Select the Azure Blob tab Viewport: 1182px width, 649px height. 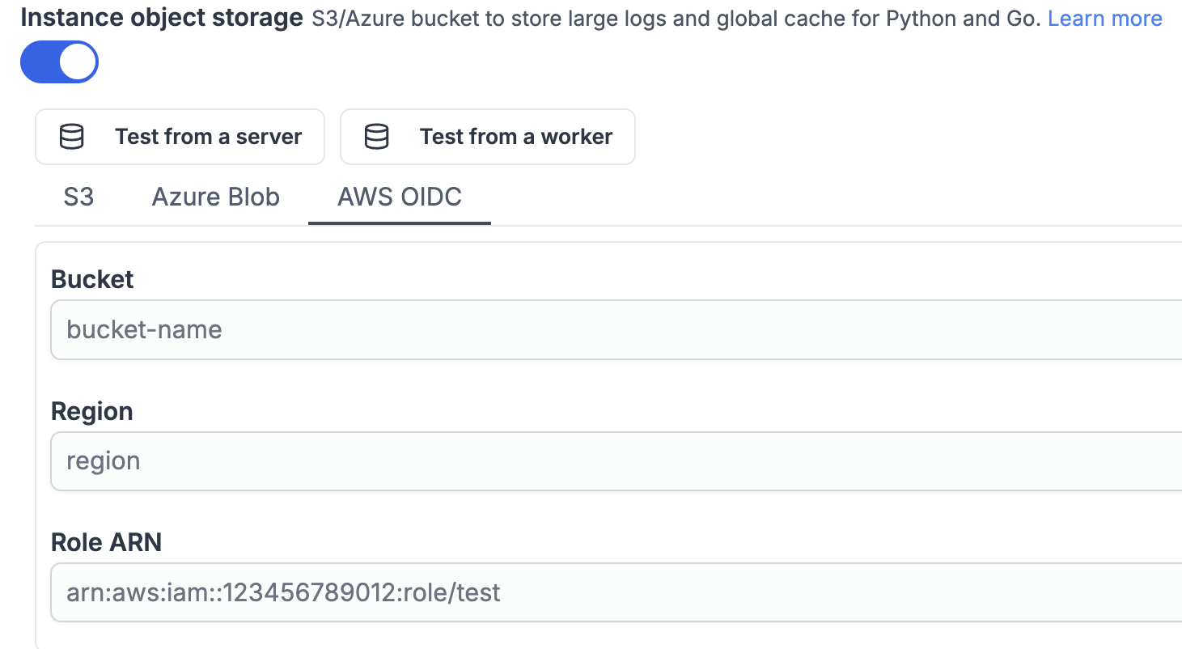[215, 197]
